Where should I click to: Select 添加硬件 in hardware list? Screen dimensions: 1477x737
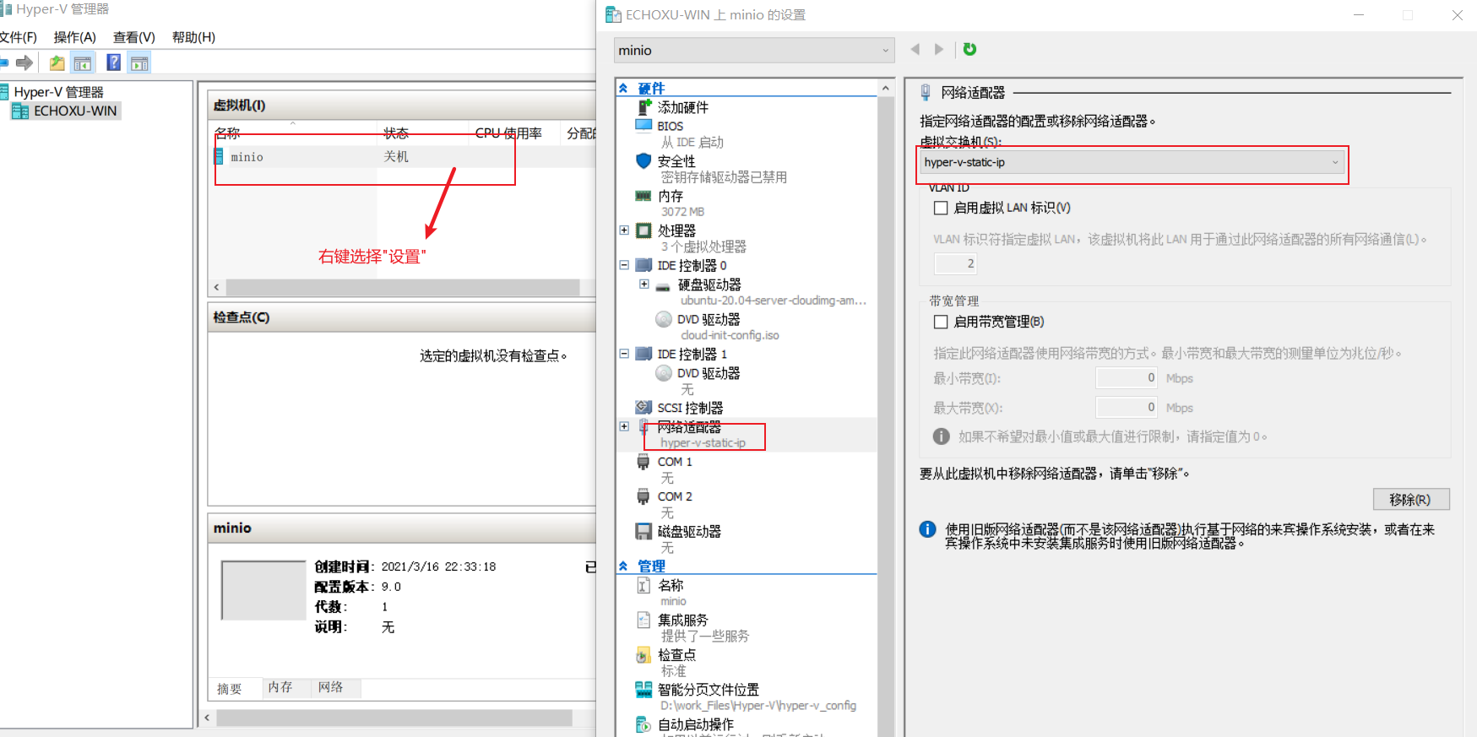coord(682,107)
